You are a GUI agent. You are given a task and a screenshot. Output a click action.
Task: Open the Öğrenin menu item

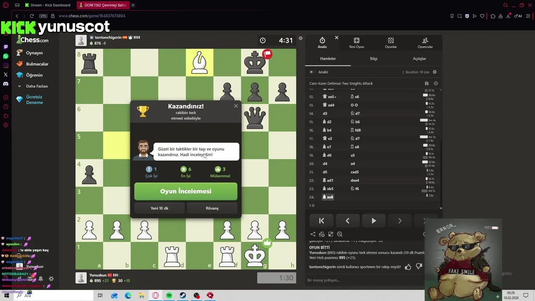click(30, 75)
